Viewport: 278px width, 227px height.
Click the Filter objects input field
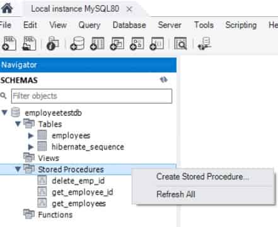click(x=91, y=96)
